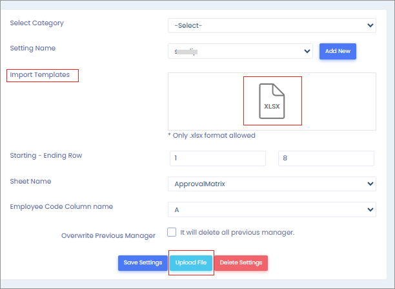Click the Sheet Name label

click(30, 182)
